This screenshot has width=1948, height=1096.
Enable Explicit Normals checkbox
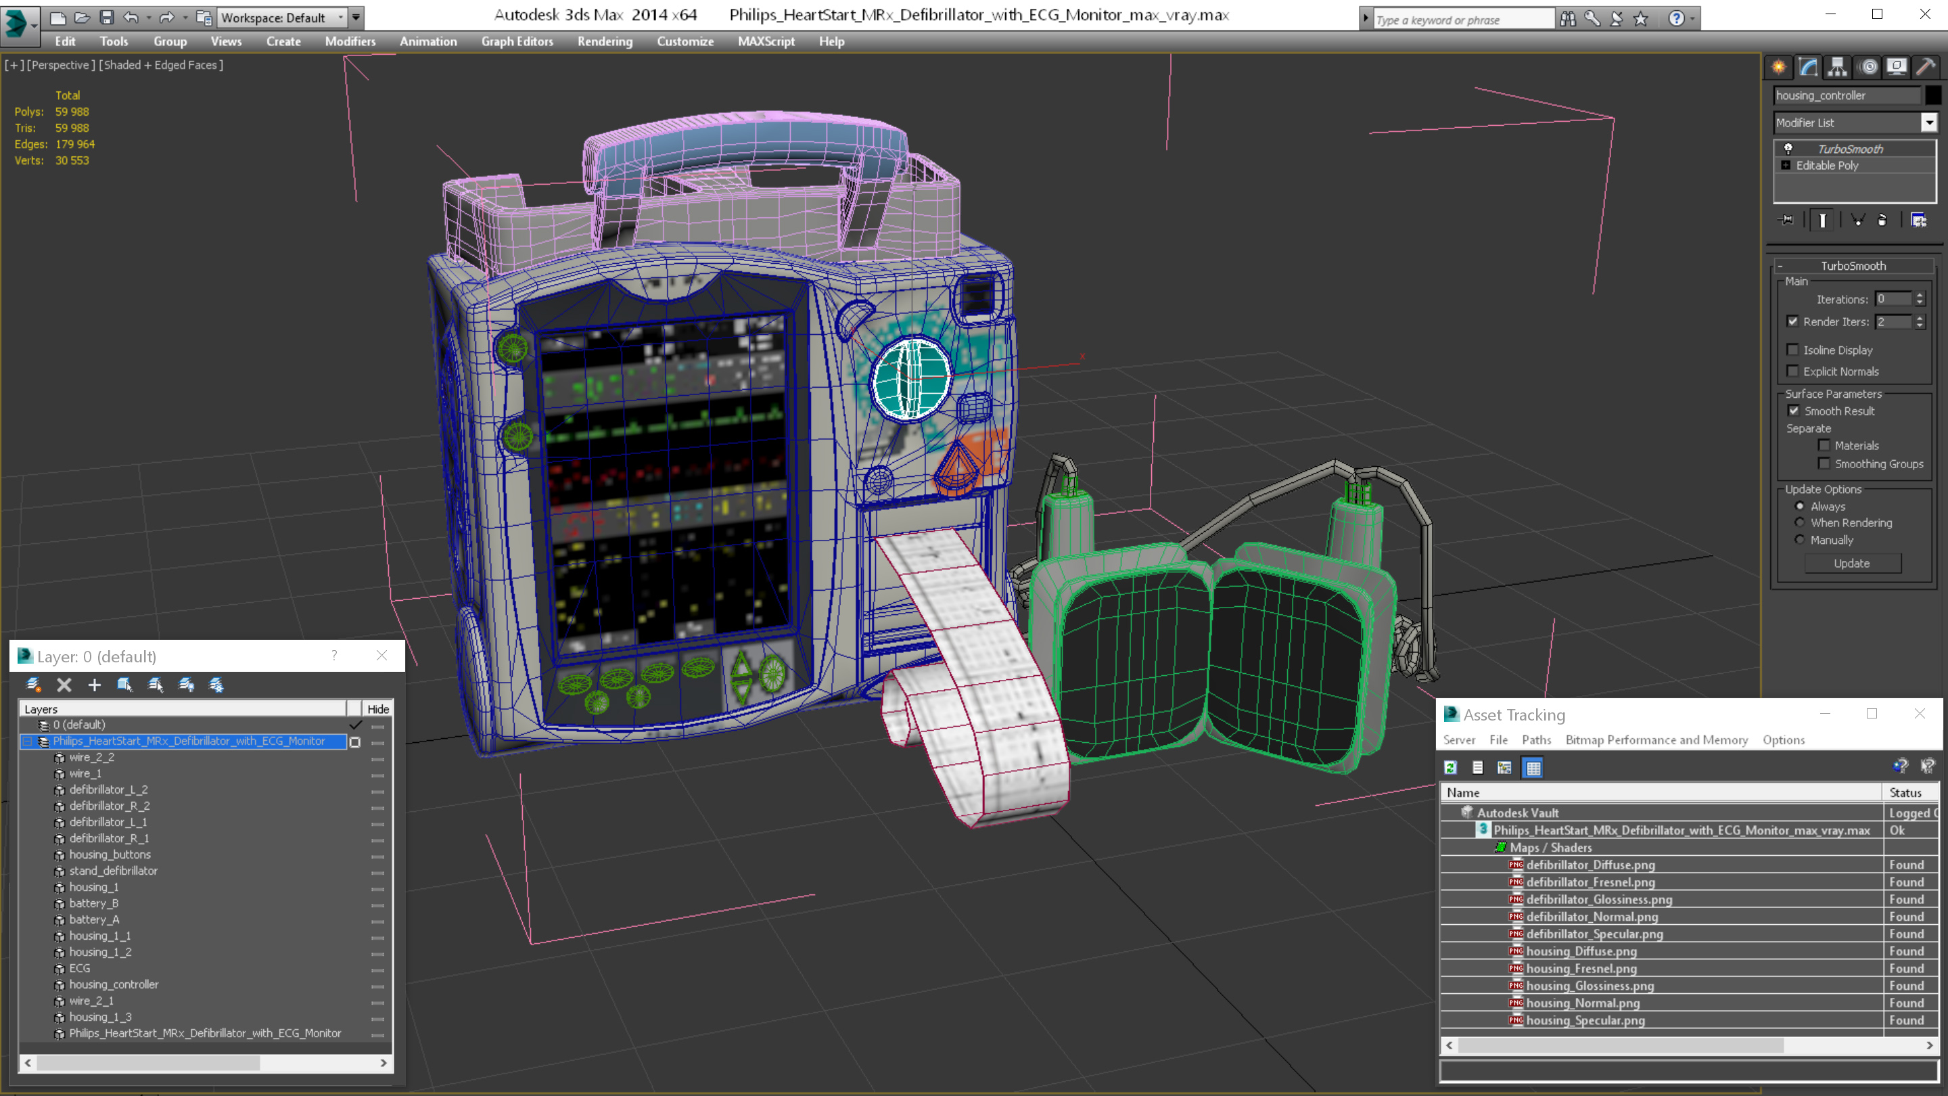[1792, 371]
